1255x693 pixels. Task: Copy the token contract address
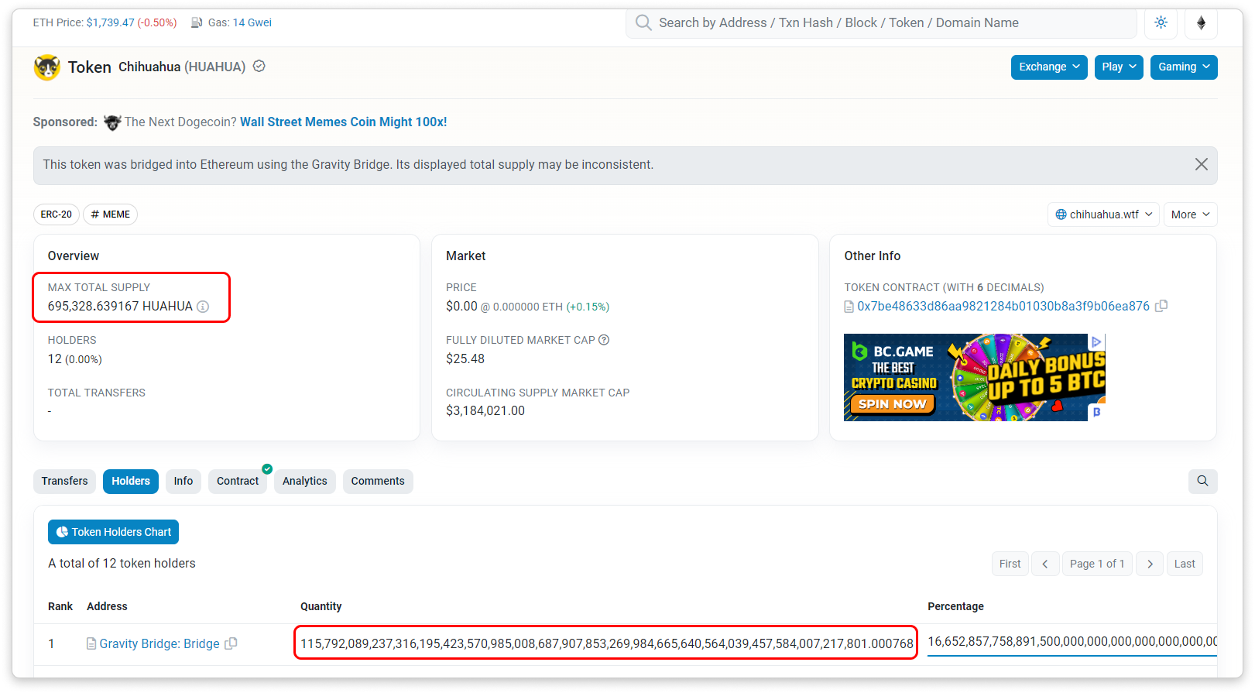tap(1161, 306)
